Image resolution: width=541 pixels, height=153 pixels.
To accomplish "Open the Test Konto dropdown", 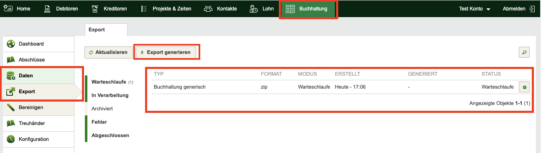I will click(x=474, y=9).
